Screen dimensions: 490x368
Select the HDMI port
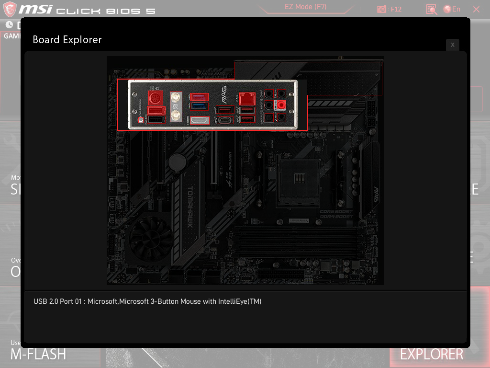(x=200, y=120)
